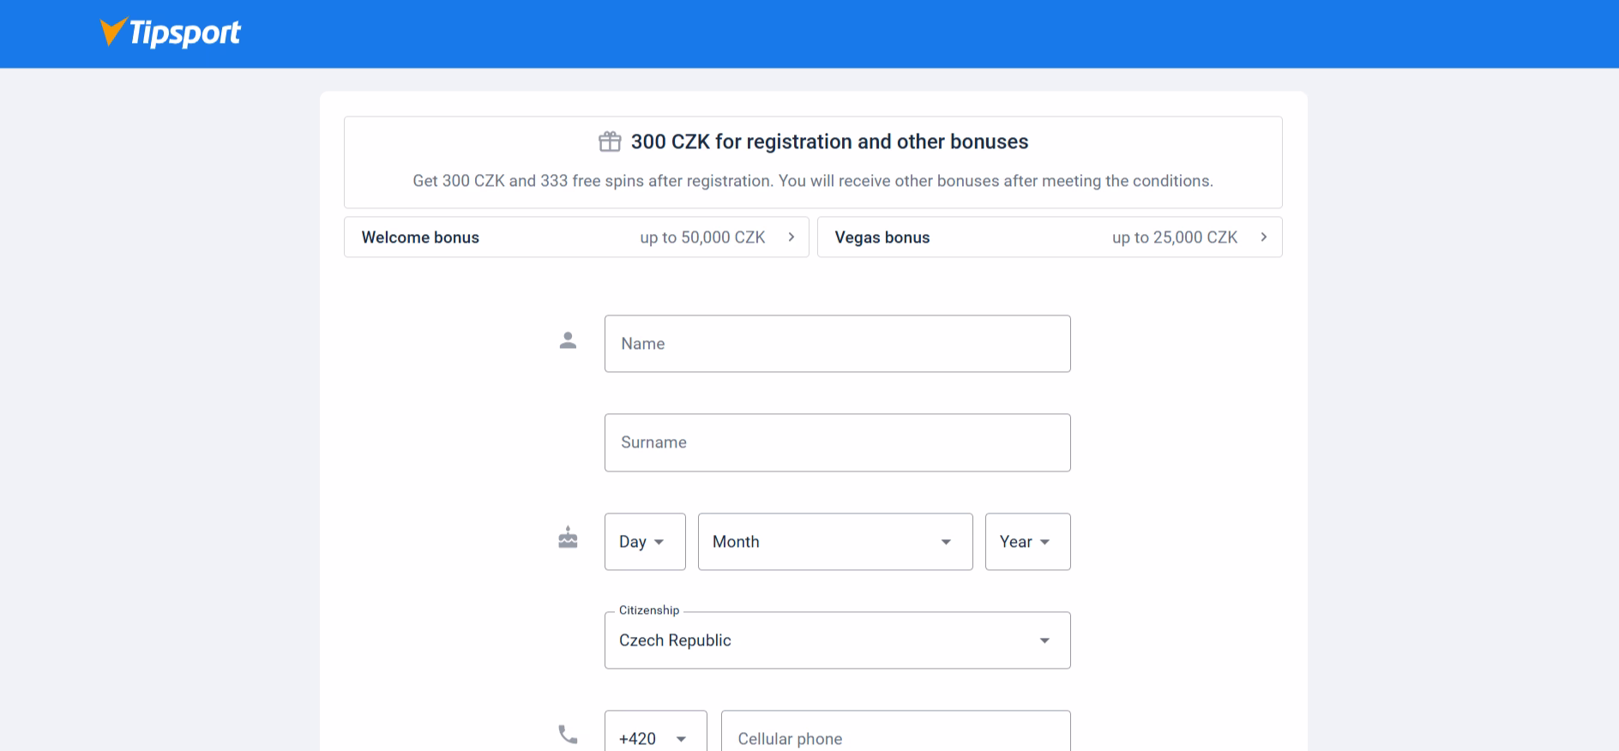This screenshot has height=751, width=1619.
Task: Click the Tipsport logo in the header
Action: pyautogui.click(x=171, y=33)
